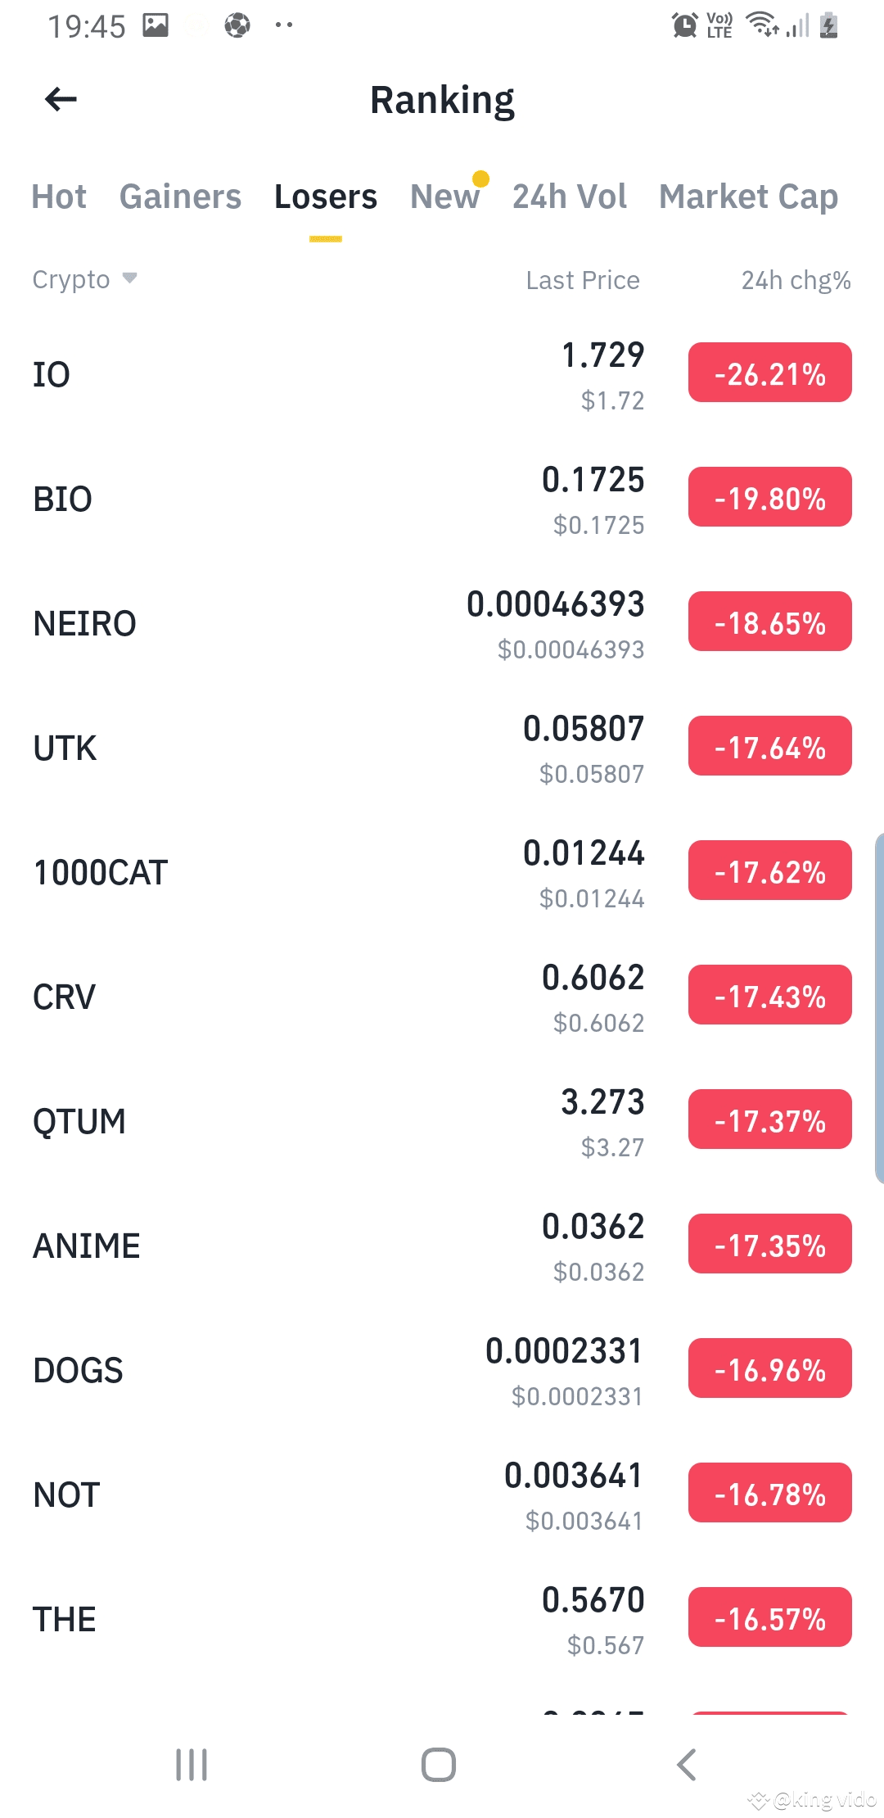The width and height of the screenshot is (884, 1818).
Task: Tap the back arrow beside Ranking
Action: coord(61,100)
